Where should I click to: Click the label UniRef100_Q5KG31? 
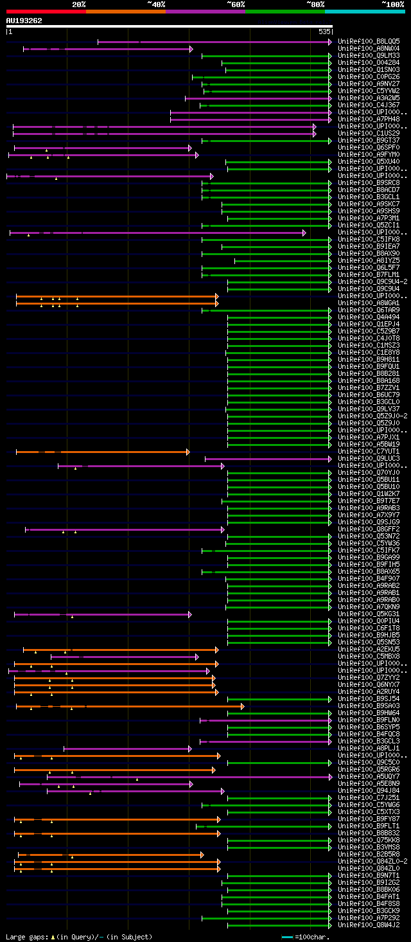(x=369, y=614)
